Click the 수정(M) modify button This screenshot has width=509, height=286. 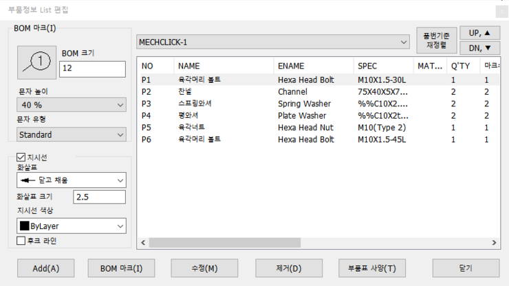[204, 268]
